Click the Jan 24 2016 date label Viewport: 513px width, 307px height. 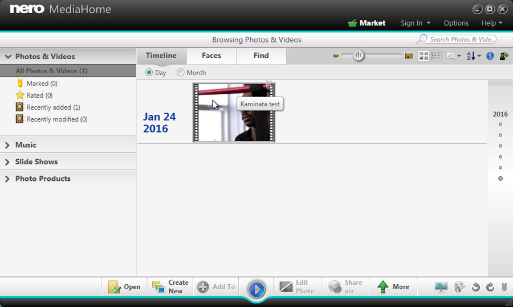tap(160, 123)
